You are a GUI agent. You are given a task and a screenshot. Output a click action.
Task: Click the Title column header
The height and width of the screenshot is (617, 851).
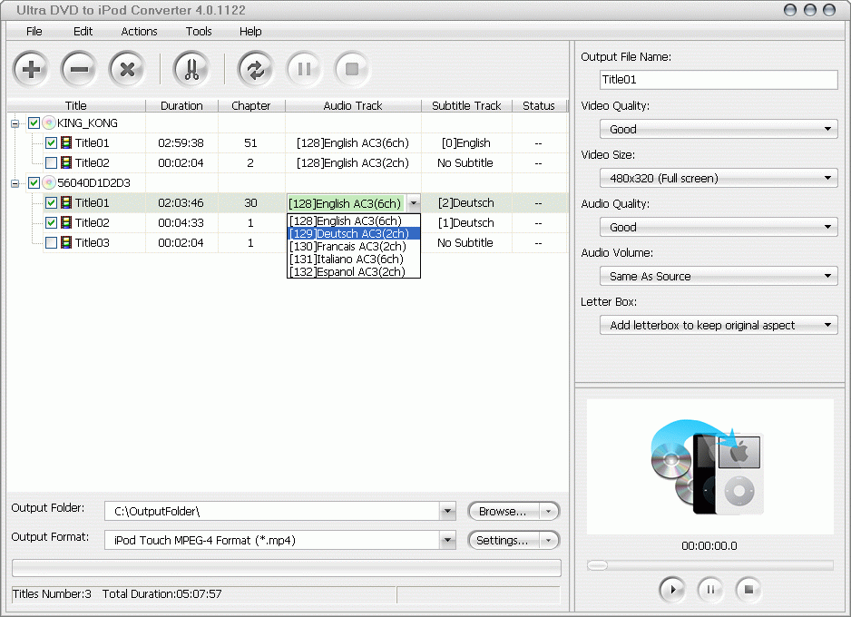click(76, 105)
